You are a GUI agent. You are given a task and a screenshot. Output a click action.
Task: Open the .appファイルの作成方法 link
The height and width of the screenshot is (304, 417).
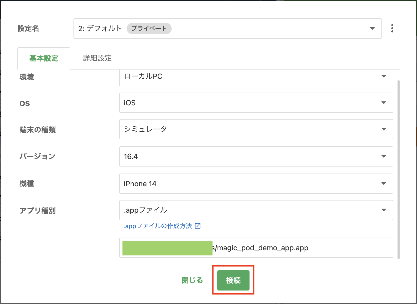click(162, 226)
